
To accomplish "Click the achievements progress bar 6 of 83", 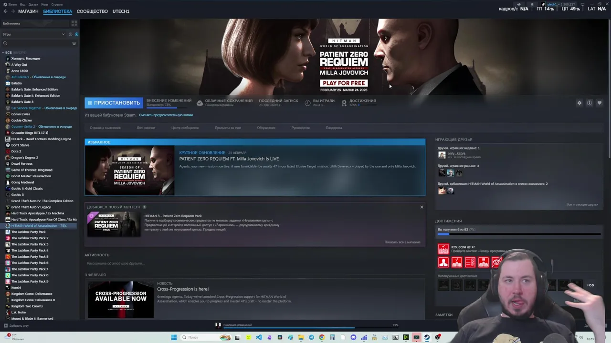I will pos(519,234).
